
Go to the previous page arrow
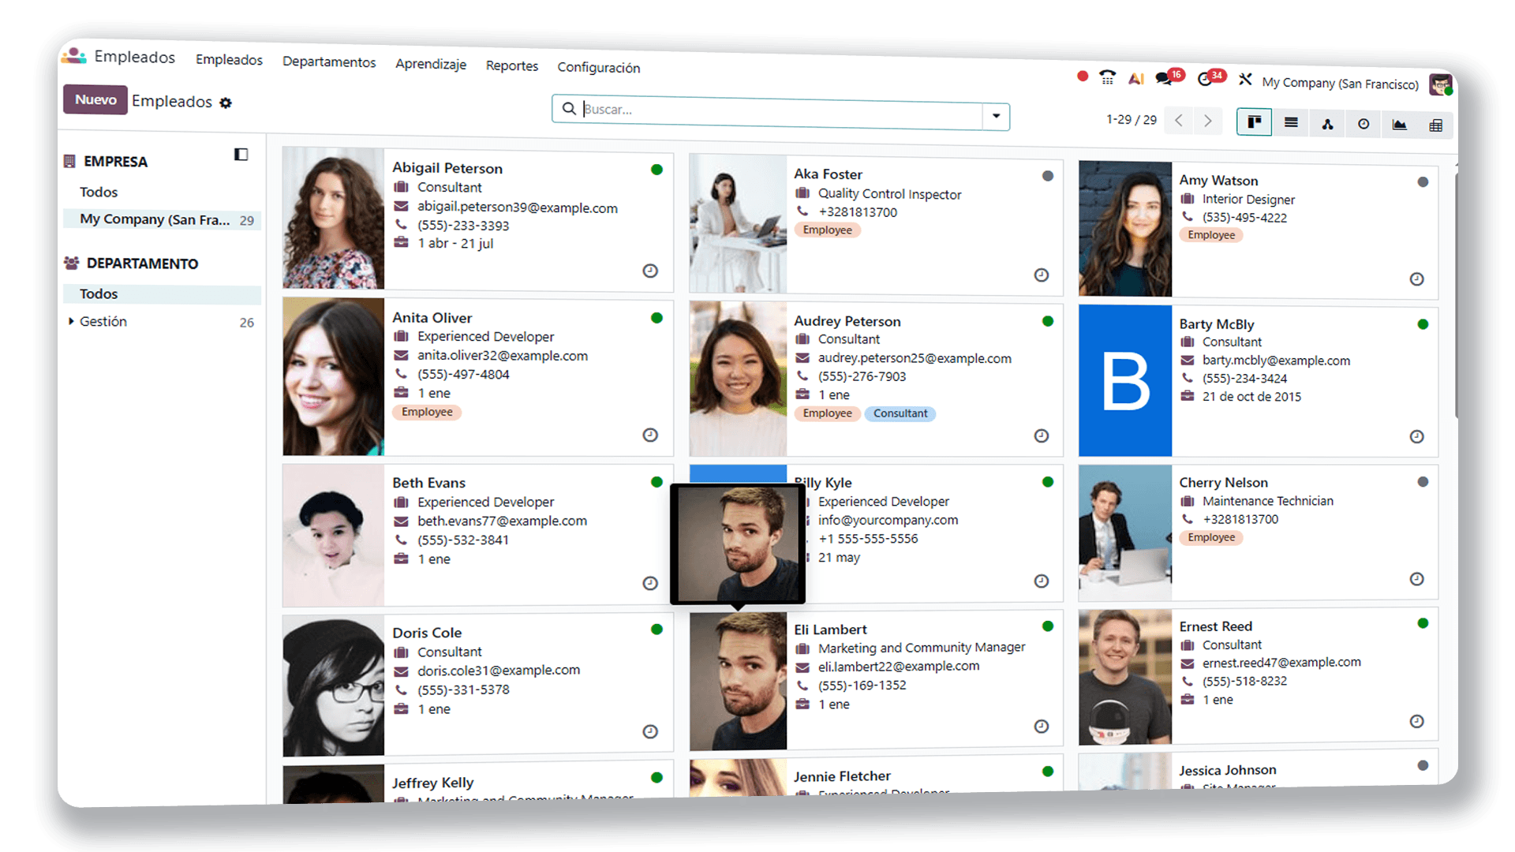coord(1179,120)
